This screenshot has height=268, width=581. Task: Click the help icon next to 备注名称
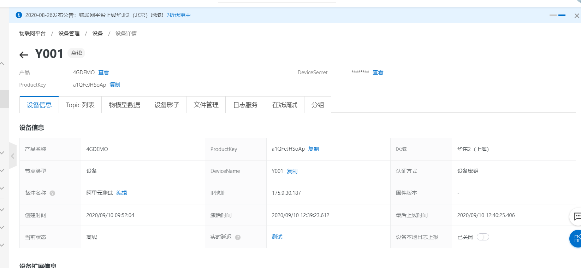pos(52,193)
